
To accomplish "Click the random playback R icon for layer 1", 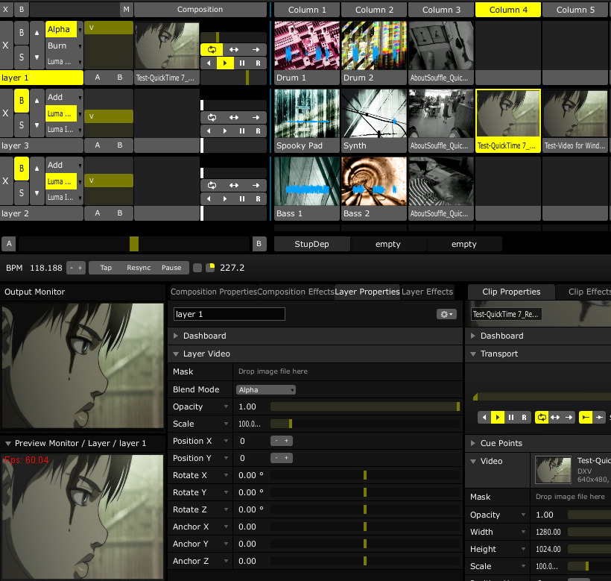I will click(x=258, y=63).
